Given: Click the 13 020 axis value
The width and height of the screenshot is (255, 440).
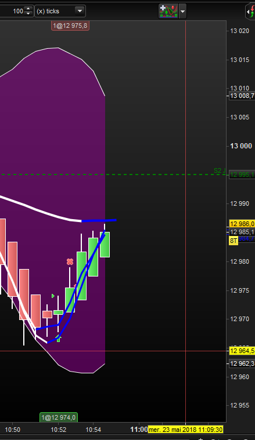Looking at the screenshot, I should point(239,31).
